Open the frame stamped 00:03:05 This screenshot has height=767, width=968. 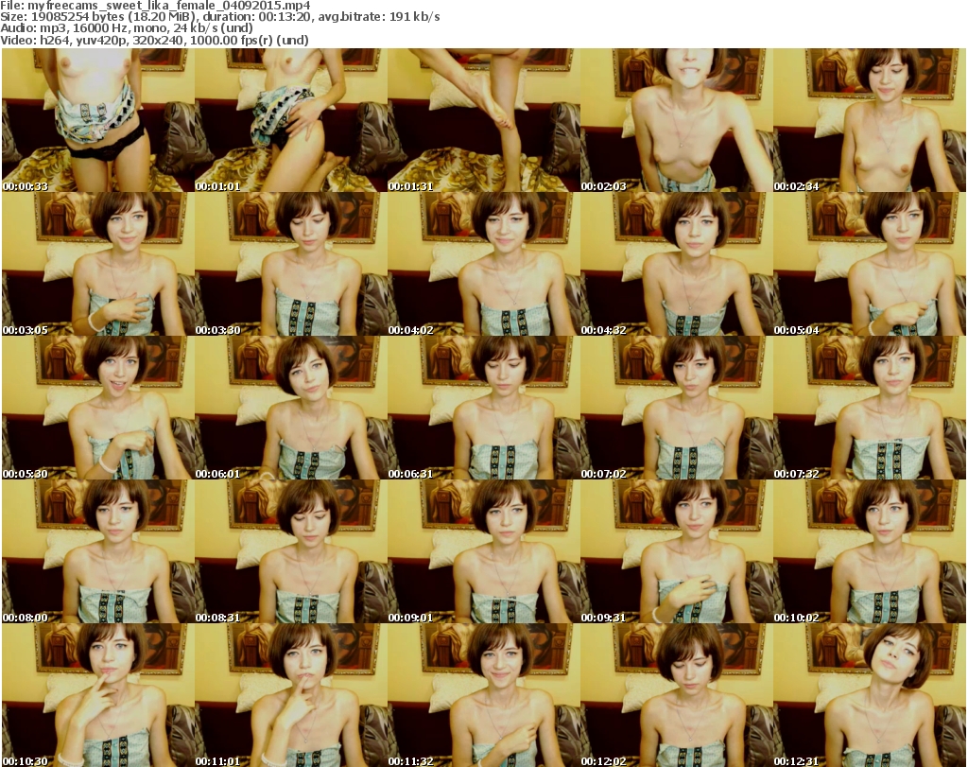pos(98,264)
